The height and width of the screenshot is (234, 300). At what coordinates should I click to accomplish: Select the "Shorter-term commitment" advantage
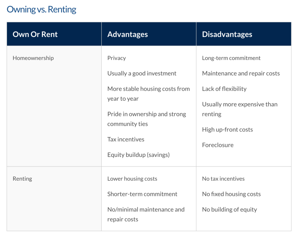pos(142,194)
